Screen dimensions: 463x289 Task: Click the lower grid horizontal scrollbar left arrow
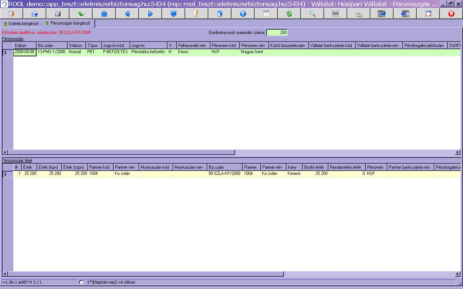pyautogui.click(x=5, y=274)
